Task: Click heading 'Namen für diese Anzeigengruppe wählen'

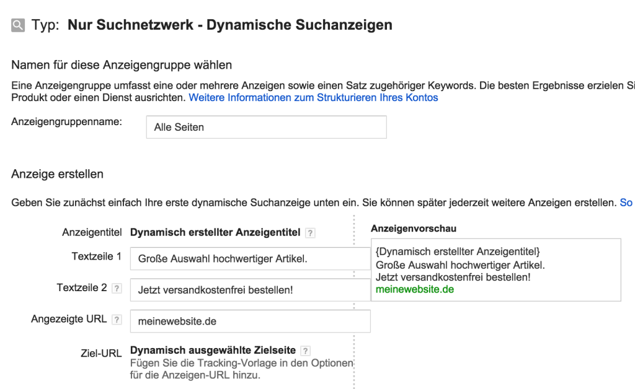Action: point(122,65)
